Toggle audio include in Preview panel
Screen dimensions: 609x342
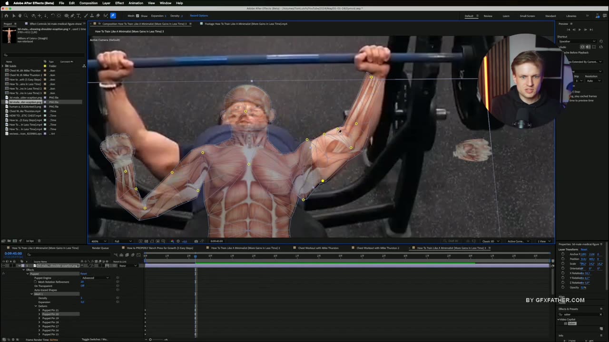tap(588, 47)
